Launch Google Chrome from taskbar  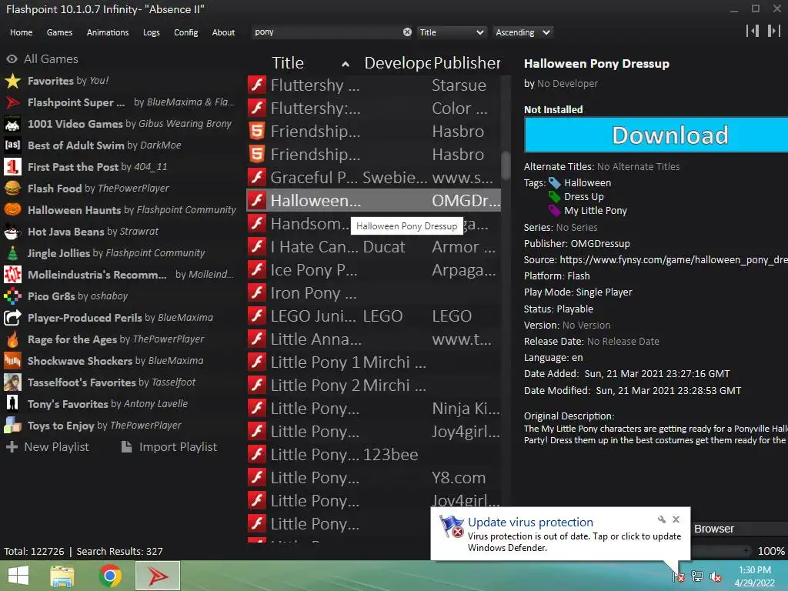(110, 576)
